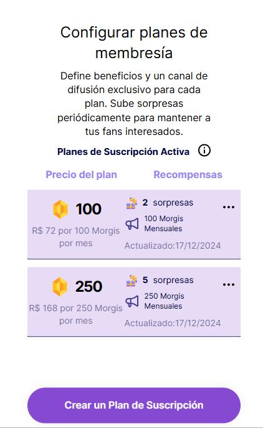263x428 pixels.
Task: Click the gold gem icon beside 250
Action: [60, 287]
